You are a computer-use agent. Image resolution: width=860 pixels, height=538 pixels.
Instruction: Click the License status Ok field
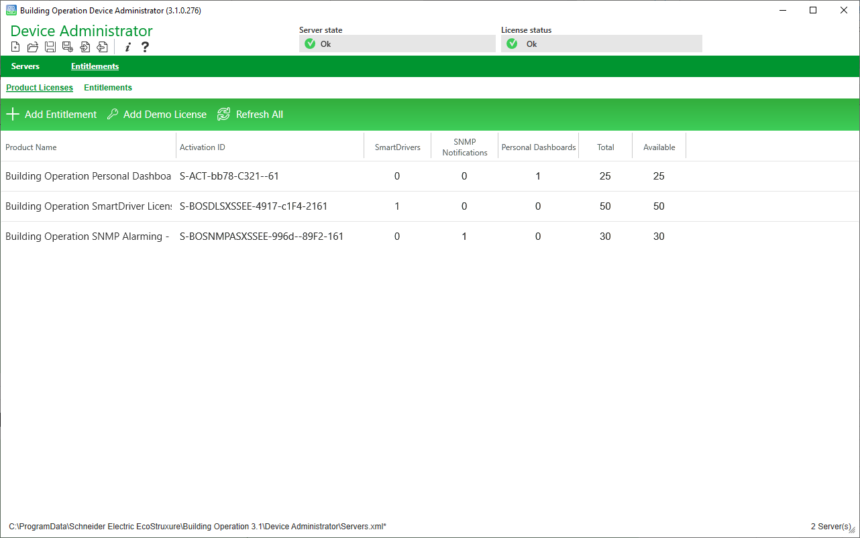coord(602,44)
